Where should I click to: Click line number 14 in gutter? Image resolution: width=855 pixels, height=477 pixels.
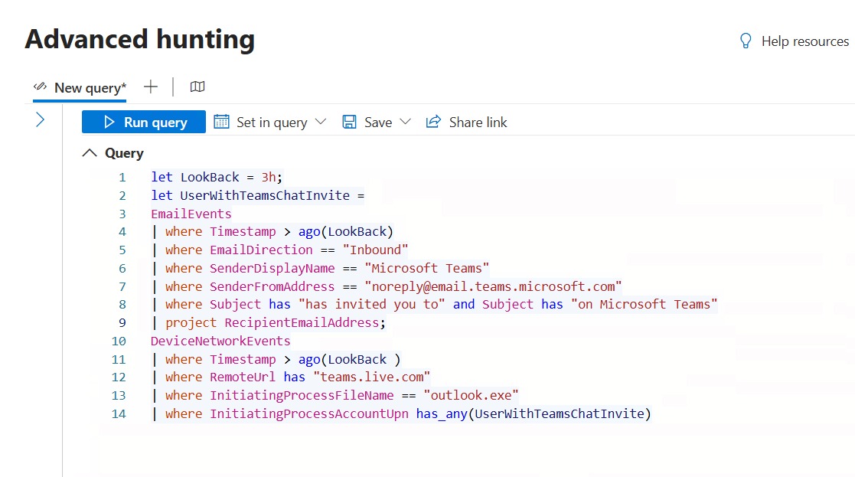click(119, 413)
